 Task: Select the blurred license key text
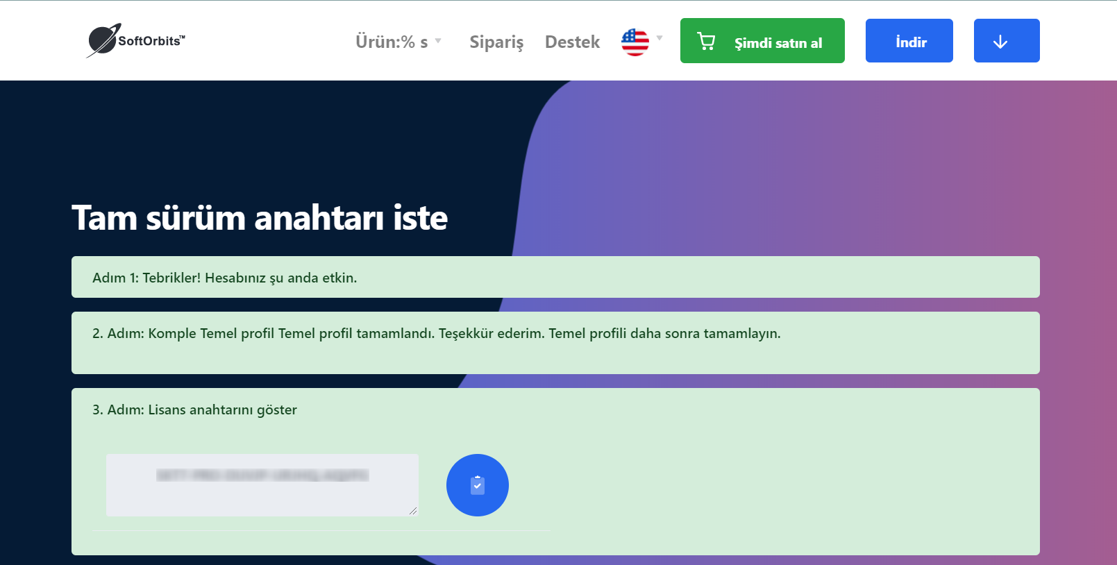click(262, 475)
